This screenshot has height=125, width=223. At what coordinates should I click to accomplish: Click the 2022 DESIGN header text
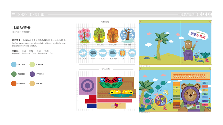pyautogui.click(x=31, y=15)
